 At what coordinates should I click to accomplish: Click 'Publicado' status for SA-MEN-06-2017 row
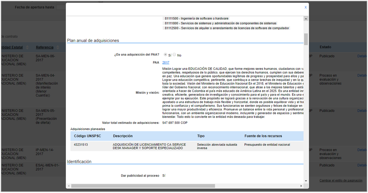point(327,56)
